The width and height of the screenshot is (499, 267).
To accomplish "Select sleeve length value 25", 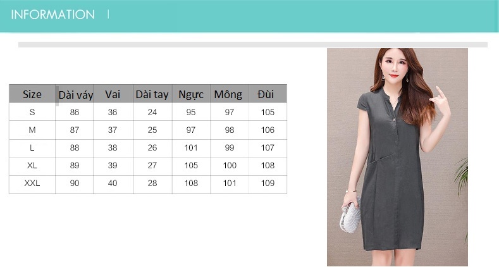I will pos(152,130).
